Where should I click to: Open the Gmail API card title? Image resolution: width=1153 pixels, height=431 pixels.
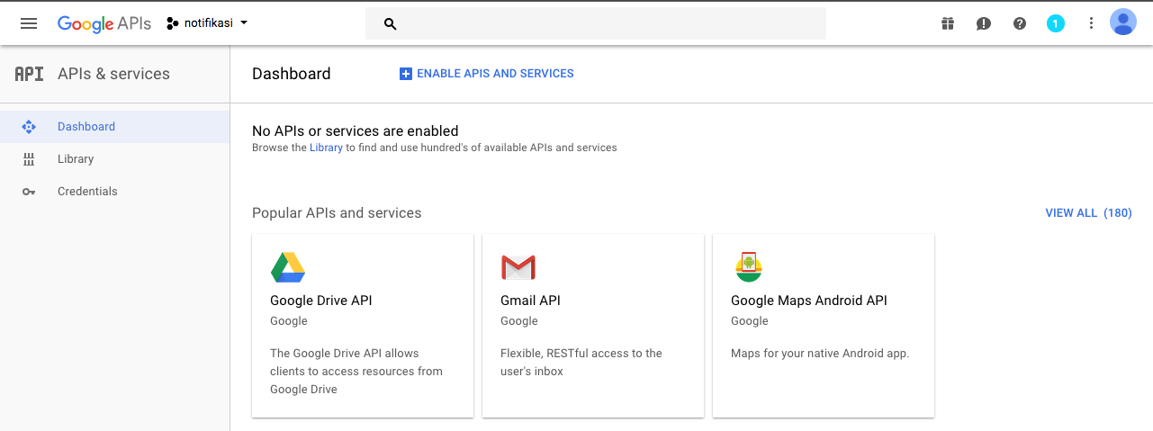pos(530,301)
